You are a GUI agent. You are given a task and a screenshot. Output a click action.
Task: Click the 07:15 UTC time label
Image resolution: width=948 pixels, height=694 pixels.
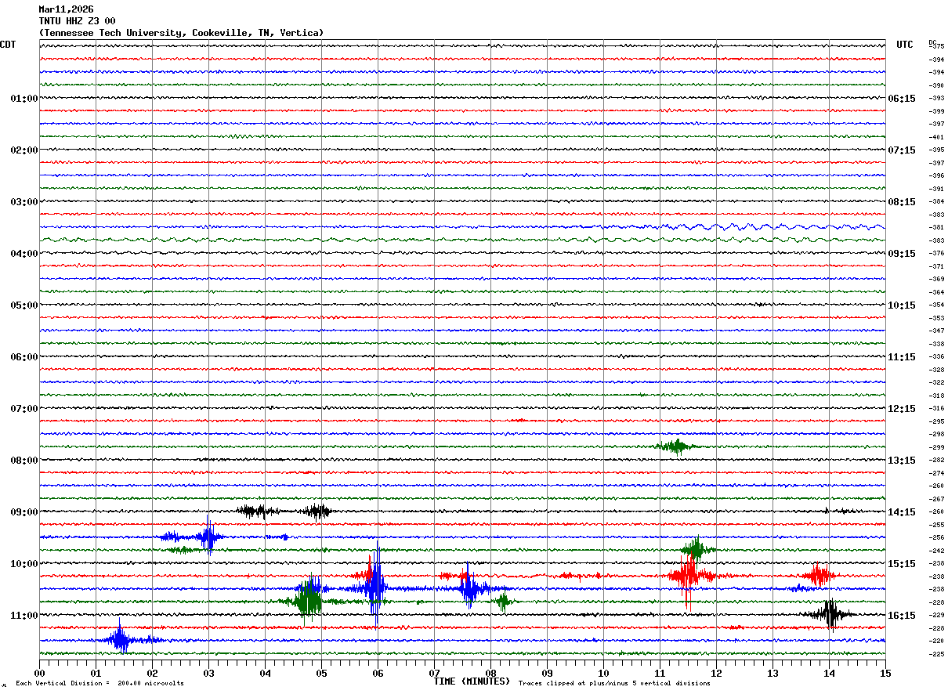coord(902,150)
